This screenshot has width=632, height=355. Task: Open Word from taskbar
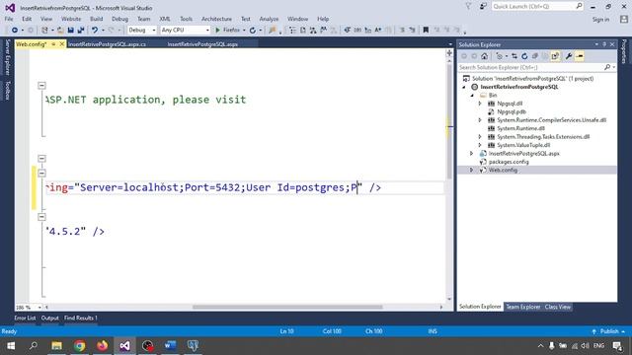coord(170,346)
